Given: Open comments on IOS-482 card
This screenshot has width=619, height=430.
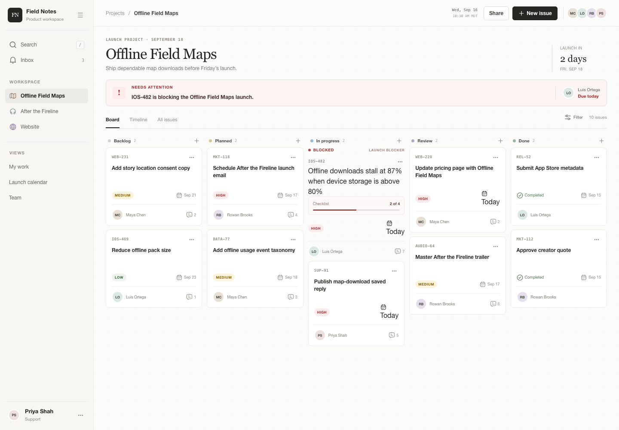Looking at the screenshot, I should tap(399, 252).
